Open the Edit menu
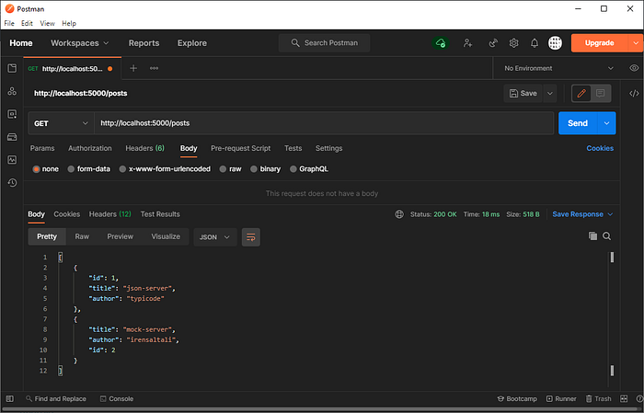 (x=27, y=23)
